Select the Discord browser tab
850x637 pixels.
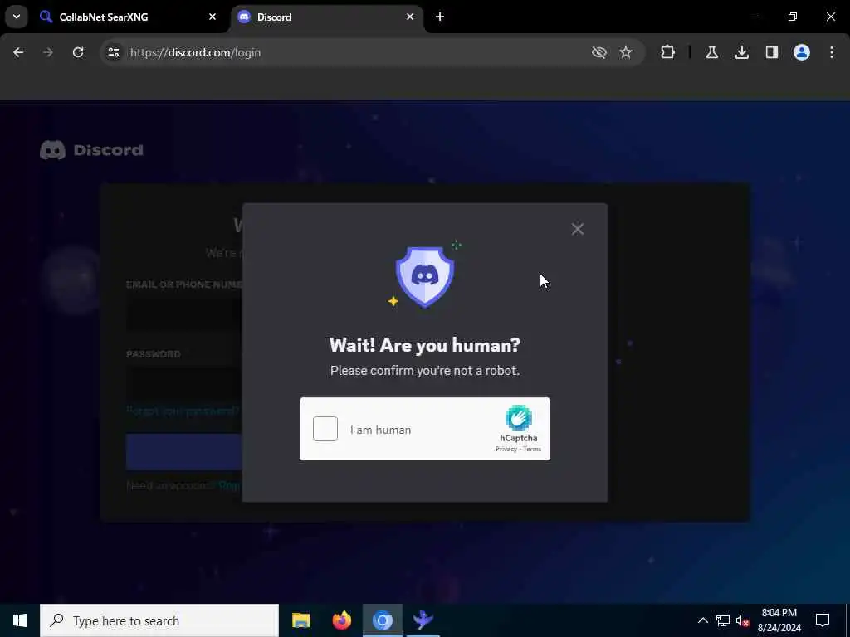pos(327,17)
